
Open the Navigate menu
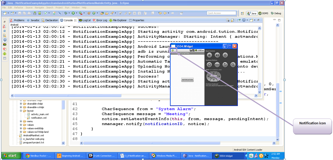click(x=39, y=7)
